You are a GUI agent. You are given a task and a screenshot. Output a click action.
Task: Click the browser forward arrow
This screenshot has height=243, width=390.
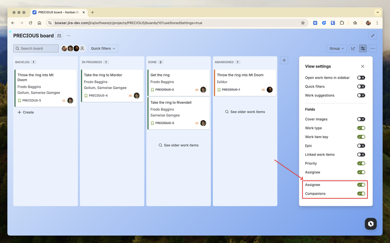pyautogui.click(x=21, y=23)
